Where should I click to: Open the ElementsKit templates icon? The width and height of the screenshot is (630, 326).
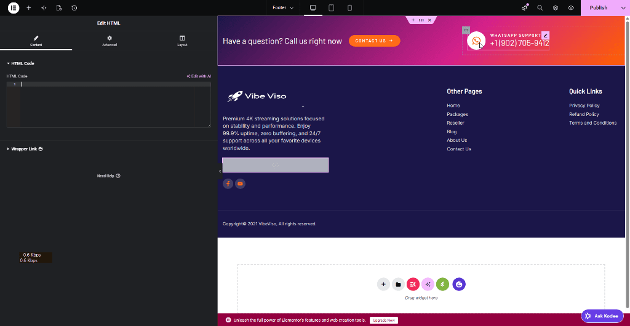tap(413, 284)
